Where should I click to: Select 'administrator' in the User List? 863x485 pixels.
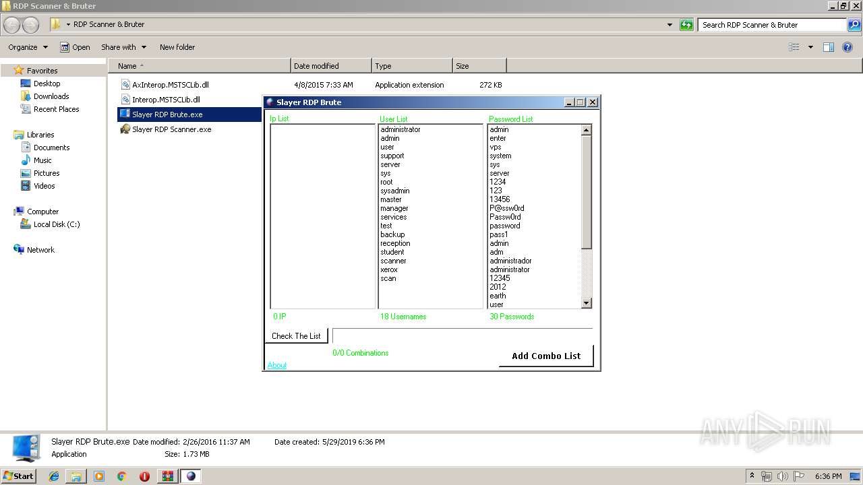(400, 129)
